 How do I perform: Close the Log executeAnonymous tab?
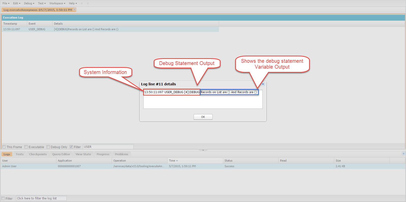coord(74,9)
